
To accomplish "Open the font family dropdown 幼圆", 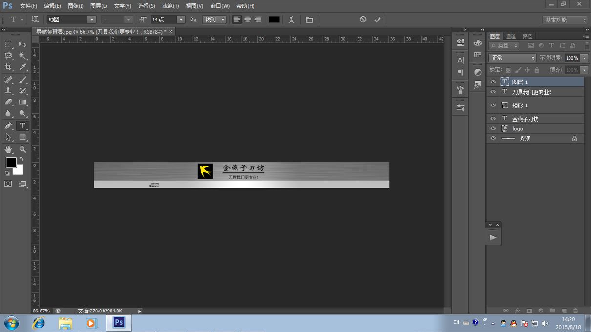I will tap(71, 20).
